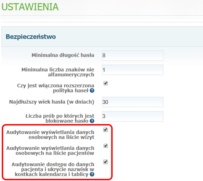Click the Bezpieczeństwo section header
Image resolution: width=203 pixels, height=181 pixels.
click(x=102, y=36)
